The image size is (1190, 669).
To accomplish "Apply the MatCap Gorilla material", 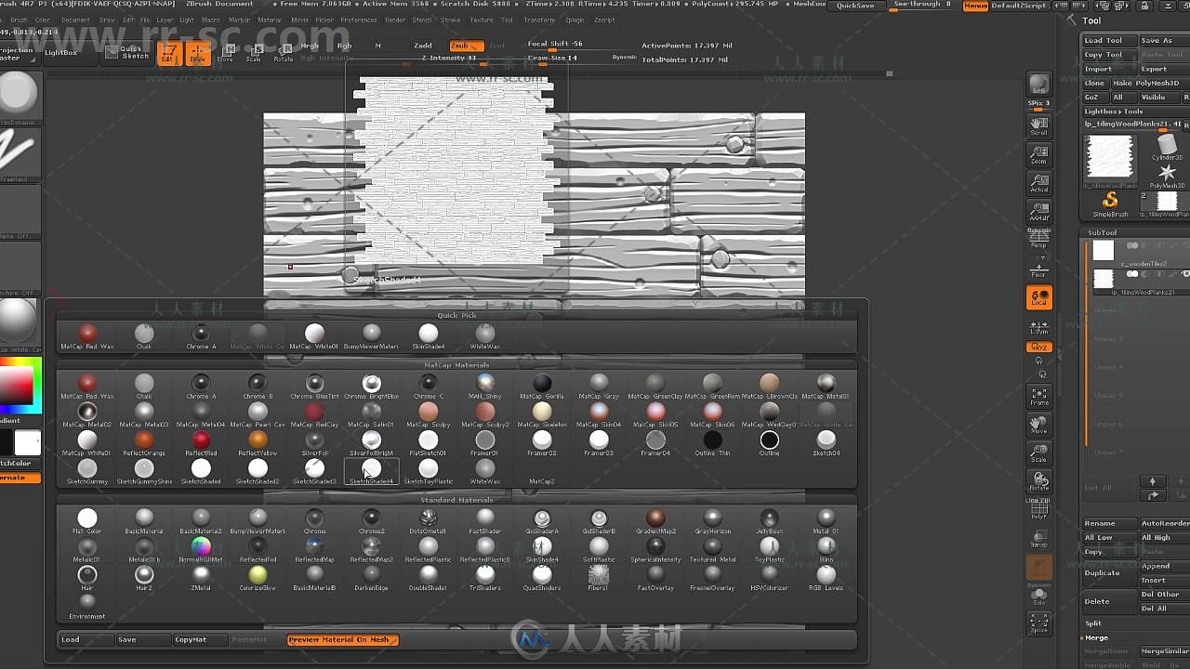I will click(541, 387).
